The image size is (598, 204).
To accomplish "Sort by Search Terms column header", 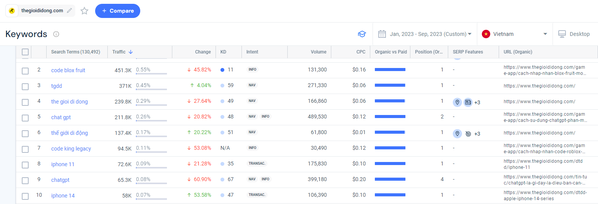I will [x=76, y=52].
